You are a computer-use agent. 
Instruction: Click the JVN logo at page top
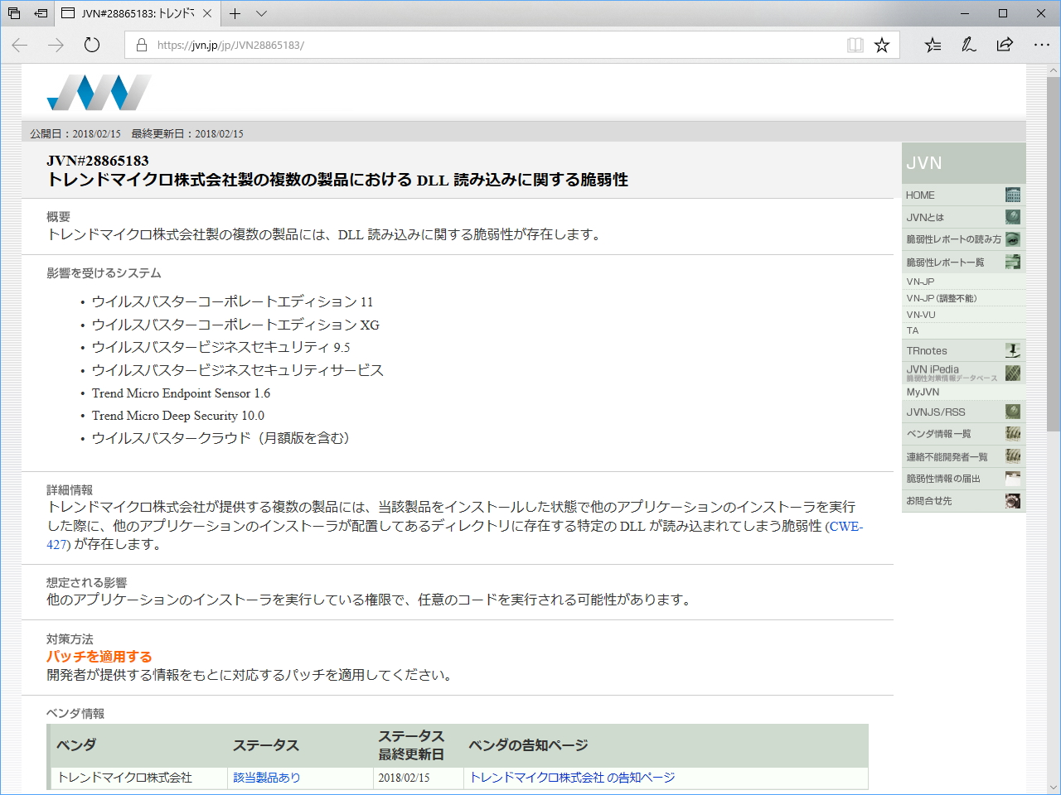point(98,91)
